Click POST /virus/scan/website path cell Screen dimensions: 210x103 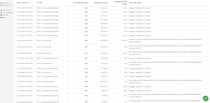click(x=45, y=81)
